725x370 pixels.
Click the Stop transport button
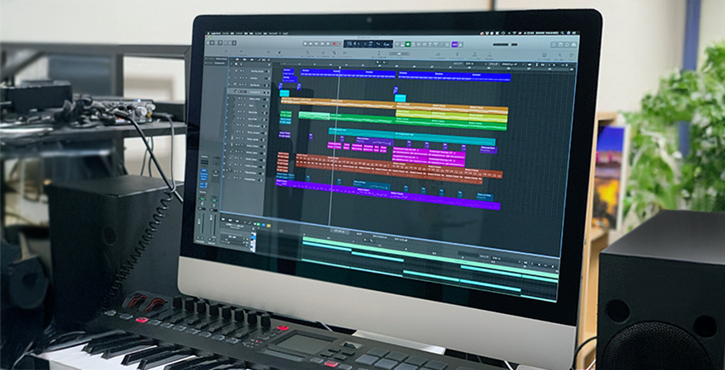pos(322,44)
